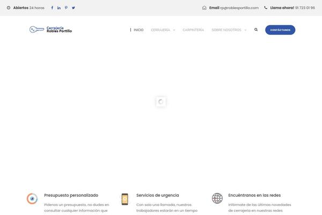Open the search magnifier icon

[x=256, y=30]
